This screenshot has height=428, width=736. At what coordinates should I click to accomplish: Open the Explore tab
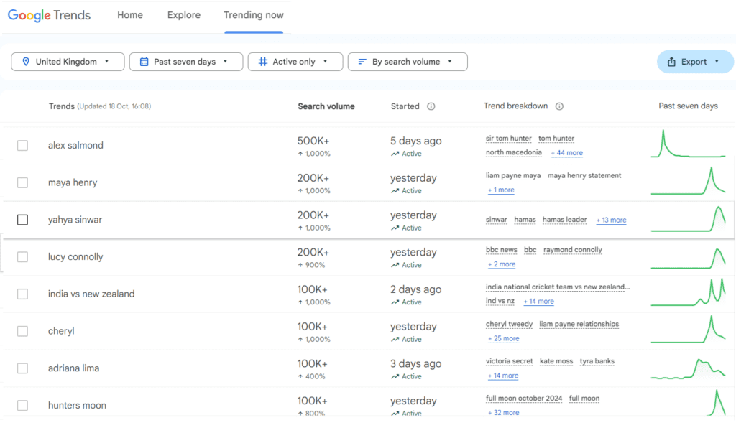pos(184,15)
